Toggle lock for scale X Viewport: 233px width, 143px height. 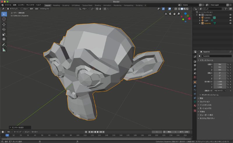pos(227,82)
